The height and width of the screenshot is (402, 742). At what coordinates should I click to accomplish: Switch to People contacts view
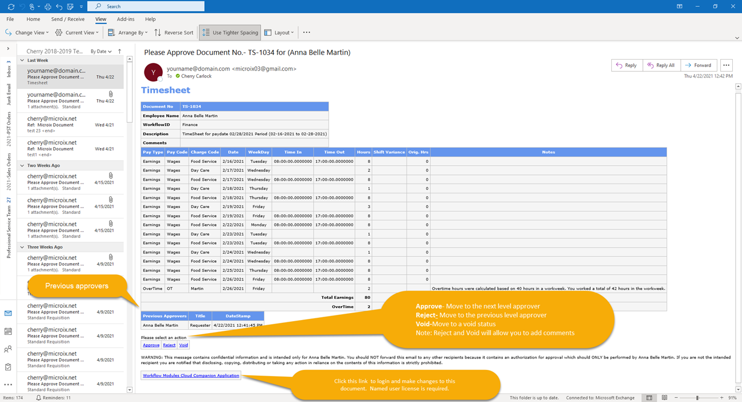pyautogui.click(x=8, y=349)
